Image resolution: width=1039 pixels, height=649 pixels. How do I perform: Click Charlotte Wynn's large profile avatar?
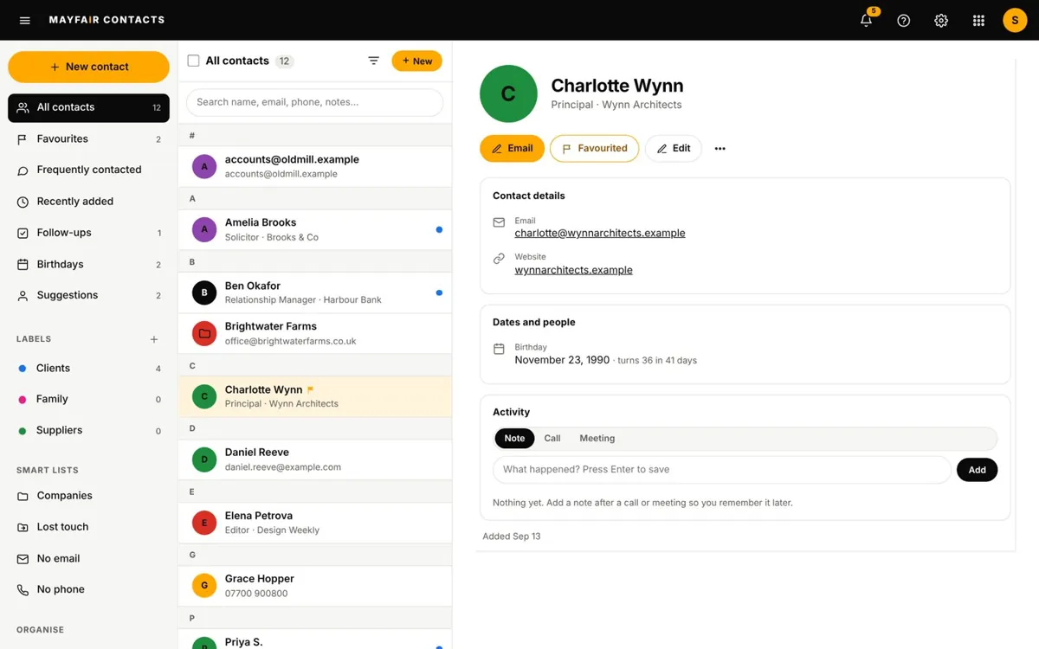(508, 93)
